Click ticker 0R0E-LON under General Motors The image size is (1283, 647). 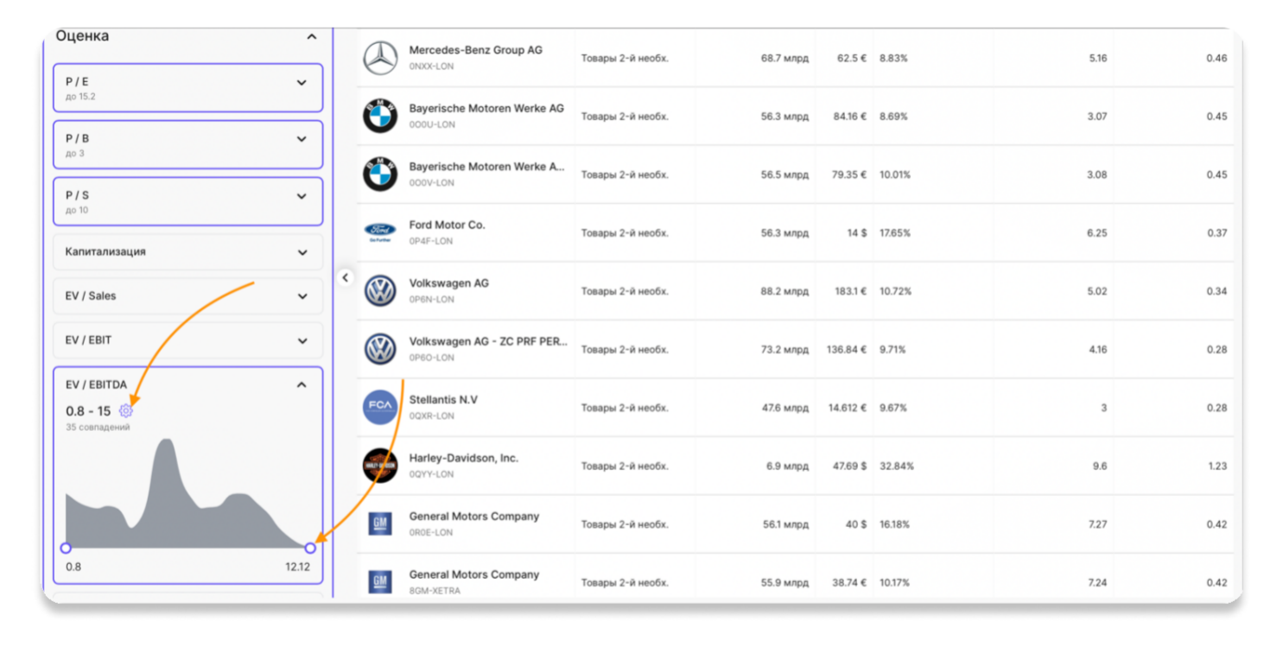click(430, 532)
